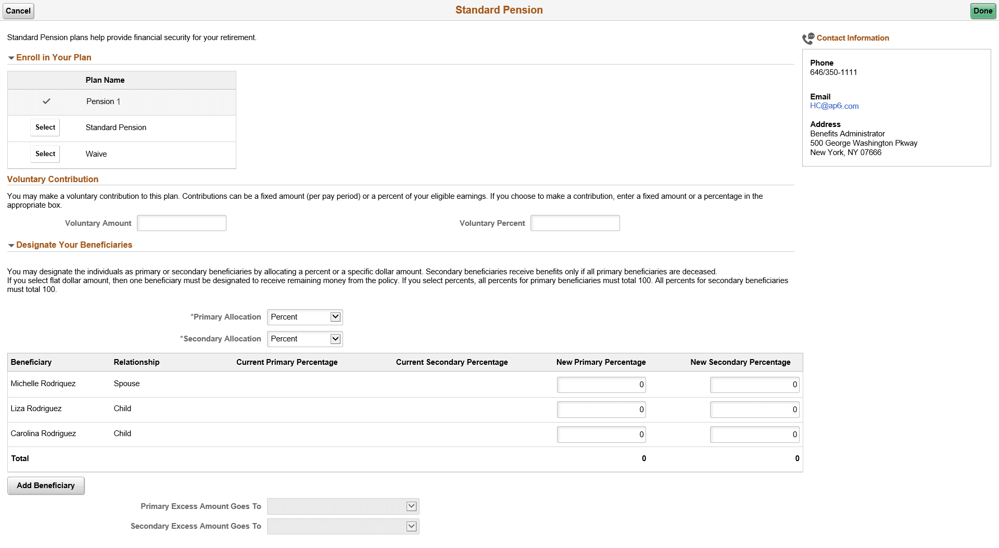This screenshot has height=548, width=999.
Task: Click the checkmark beside Pension 1
Action: click(46, 101)
